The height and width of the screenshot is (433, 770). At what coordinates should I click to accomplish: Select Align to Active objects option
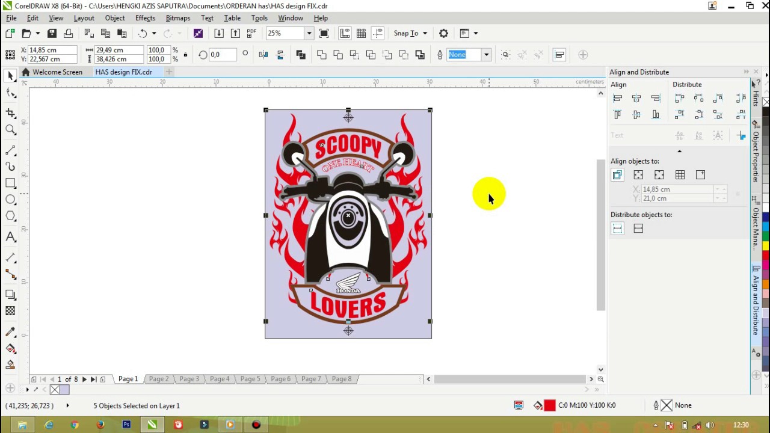coord(617,175)
